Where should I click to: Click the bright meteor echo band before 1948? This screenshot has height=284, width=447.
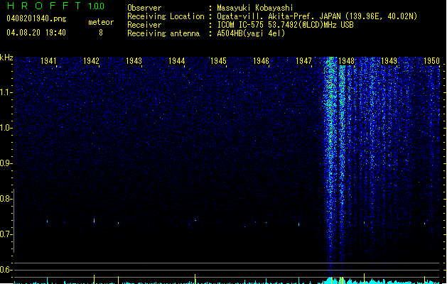point(330,165)
